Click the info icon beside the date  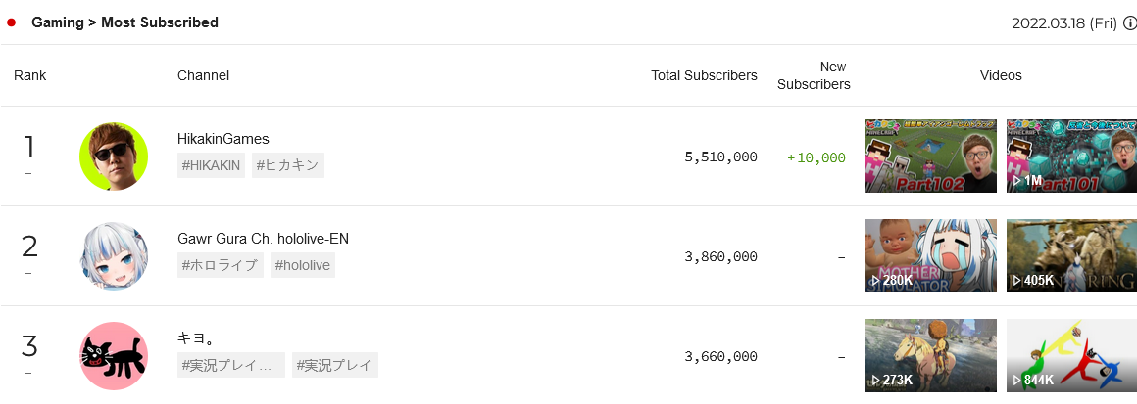pos(1130,23)
